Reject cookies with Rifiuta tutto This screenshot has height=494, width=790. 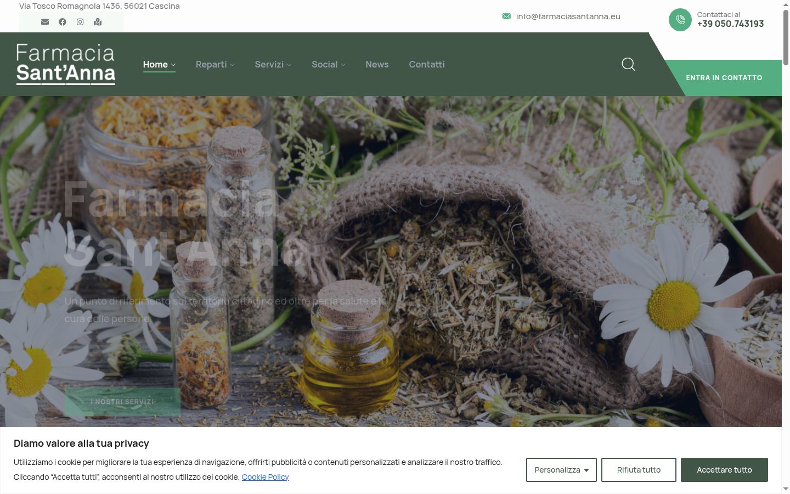pyautogui.click(x=639, y=470)
